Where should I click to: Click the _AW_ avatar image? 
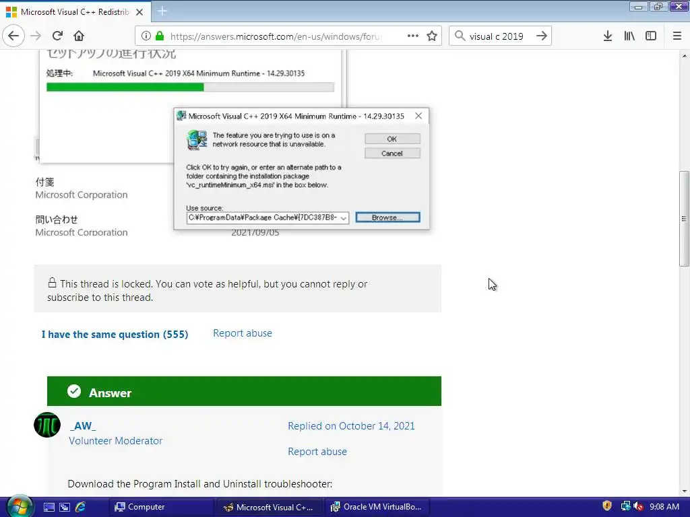(47, 425)
